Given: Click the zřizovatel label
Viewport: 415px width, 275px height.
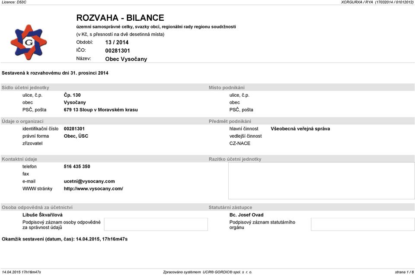Looking at the screenshot, I should tap(32, 143).
